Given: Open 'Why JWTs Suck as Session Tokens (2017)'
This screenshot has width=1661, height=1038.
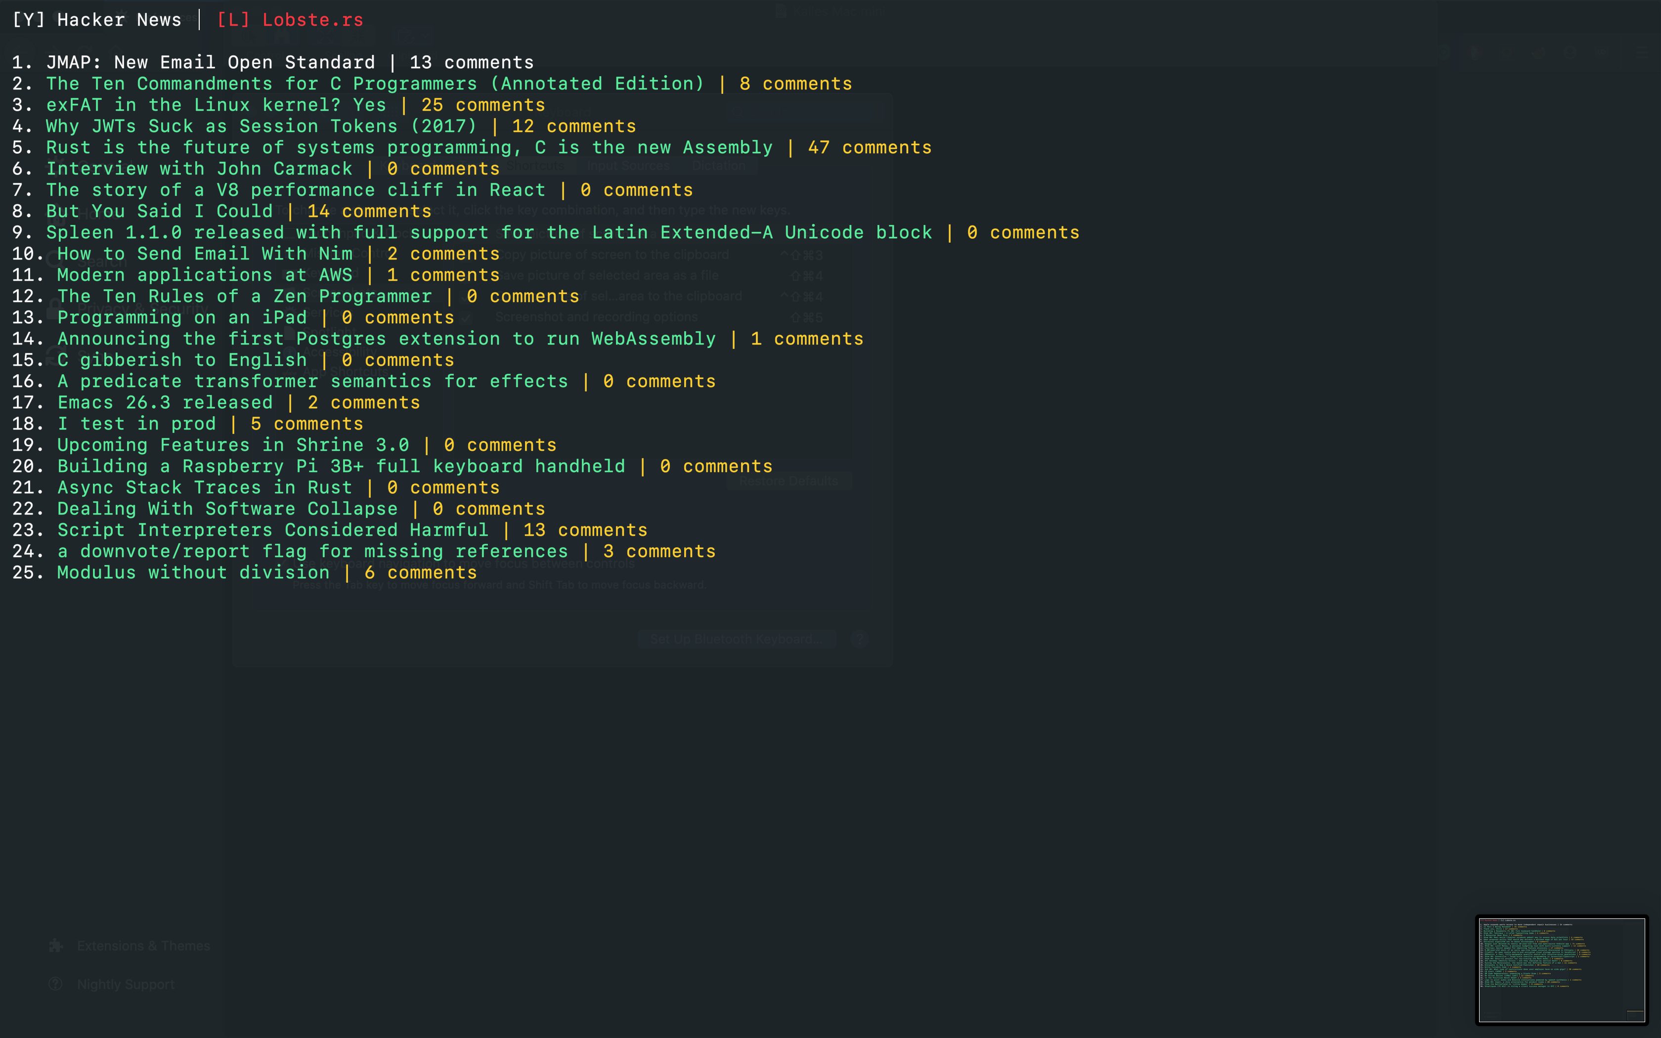Looking at the screenshot, I should click(x=261, y=127).
